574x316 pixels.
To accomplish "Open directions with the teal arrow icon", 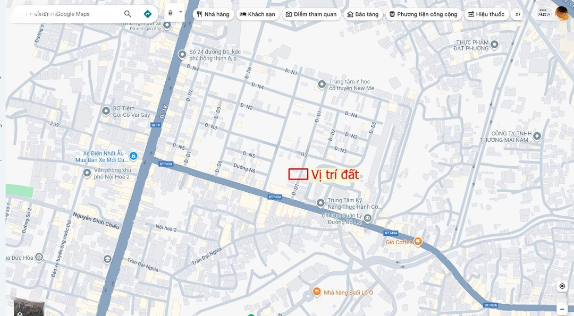I will click(148, 14).
